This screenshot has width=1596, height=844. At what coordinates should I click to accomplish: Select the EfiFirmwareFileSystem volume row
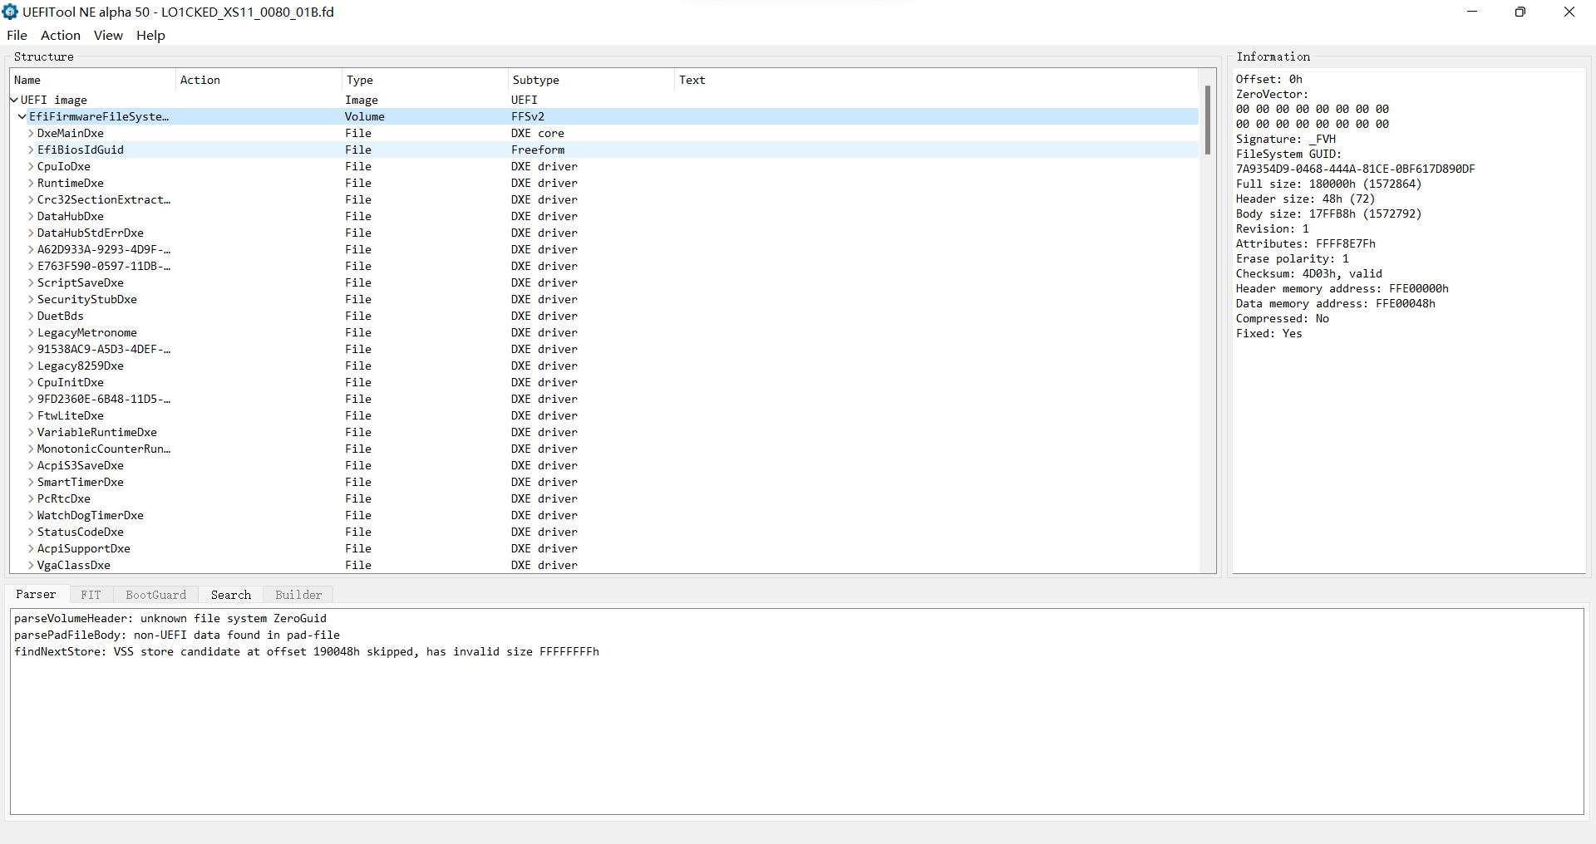(604, 116)
